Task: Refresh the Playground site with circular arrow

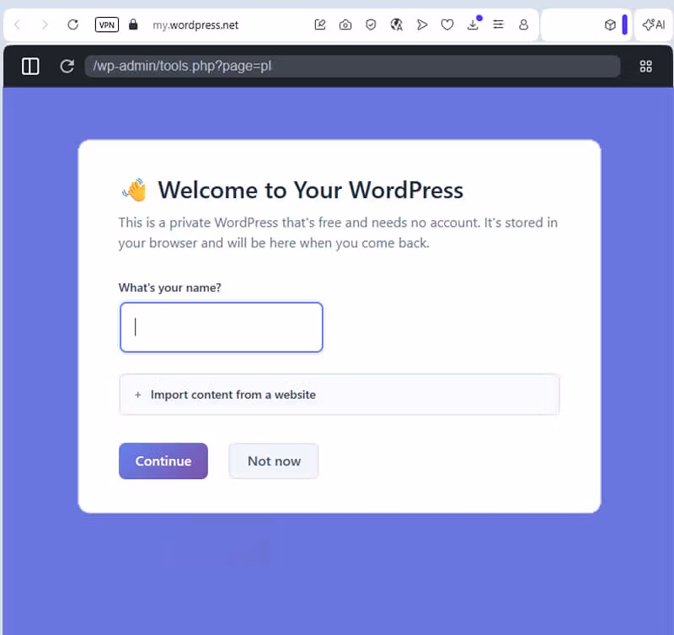Action: pos(67,67)
